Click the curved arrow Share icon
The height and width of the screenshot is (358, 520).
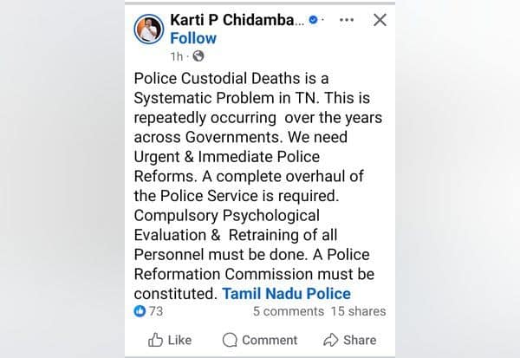(x=331, y=339)
